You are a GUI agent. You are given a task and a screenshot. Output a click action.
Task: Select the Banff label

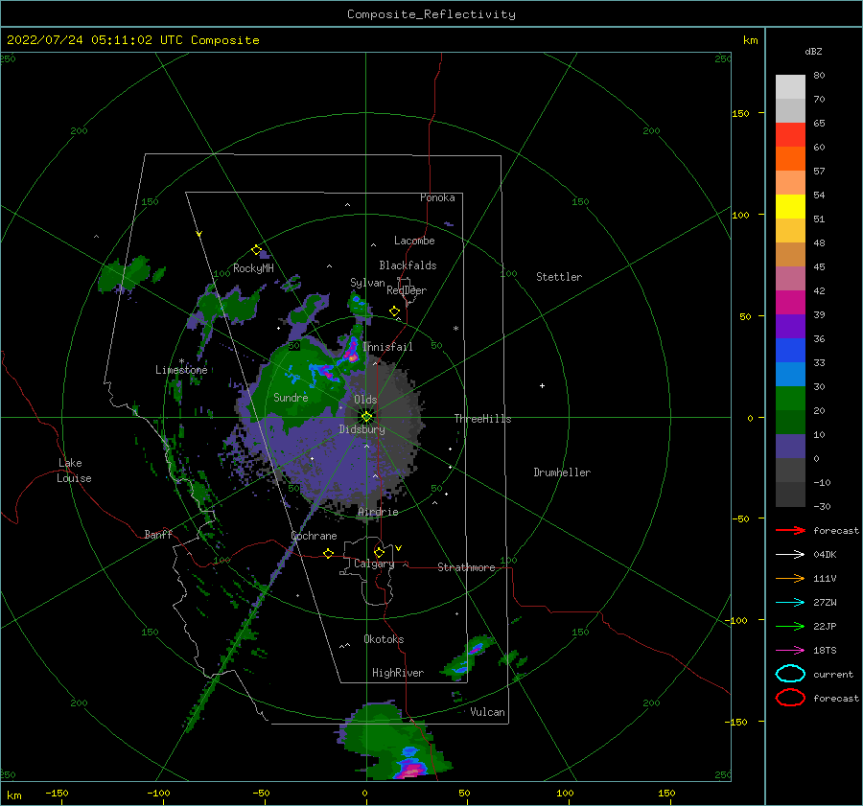[x=158, y=534]
